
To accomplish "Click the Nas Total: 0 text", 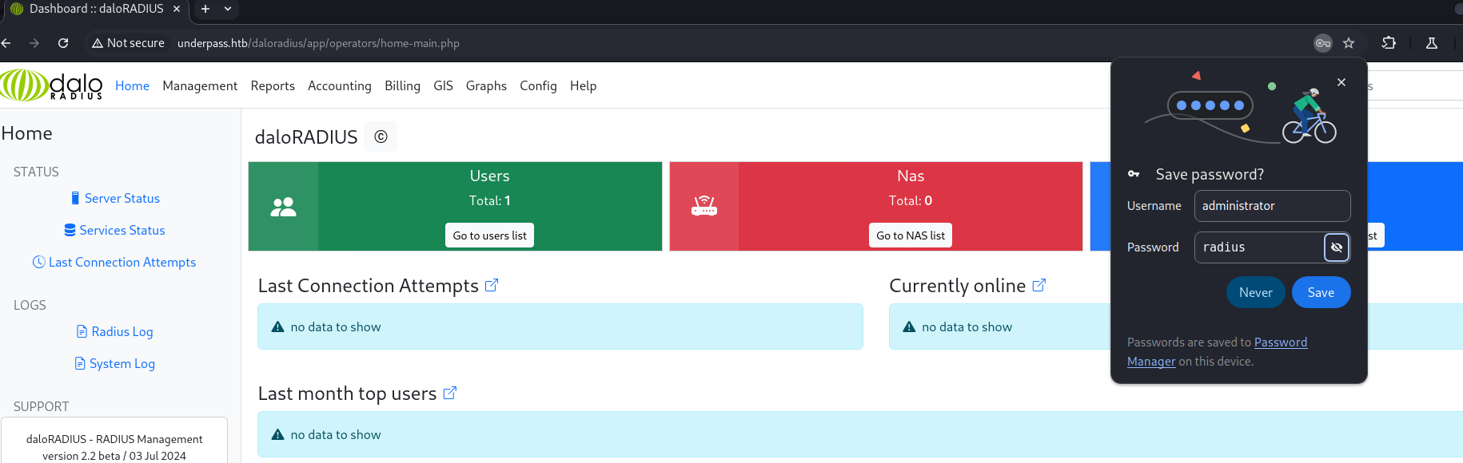I will coord(911,200).
